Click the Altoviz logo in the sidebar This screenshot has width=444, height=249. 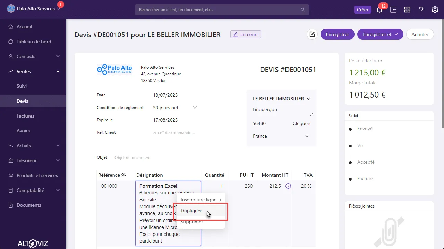pos(33,243)
